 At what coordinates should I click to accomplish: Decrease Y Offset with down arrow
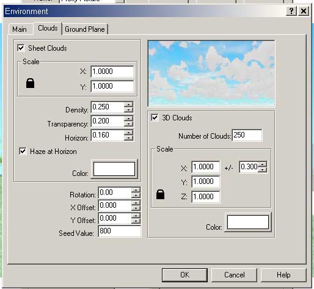[x=136, y=221]
